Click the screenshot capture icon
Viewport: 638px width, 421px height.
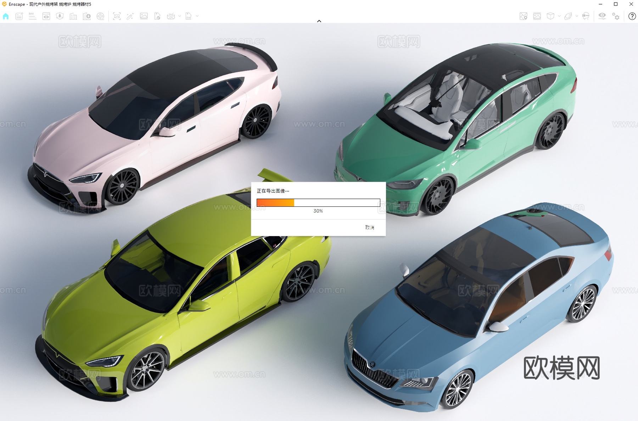tap(117, 16)
